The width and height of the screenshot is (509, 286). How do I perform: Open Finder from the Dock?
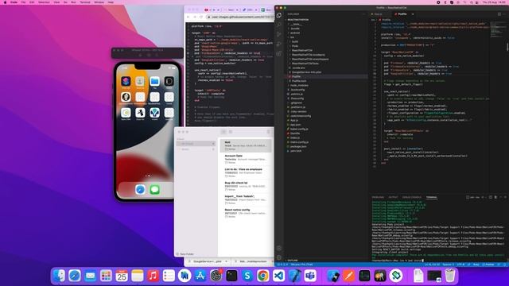[59, 276]
